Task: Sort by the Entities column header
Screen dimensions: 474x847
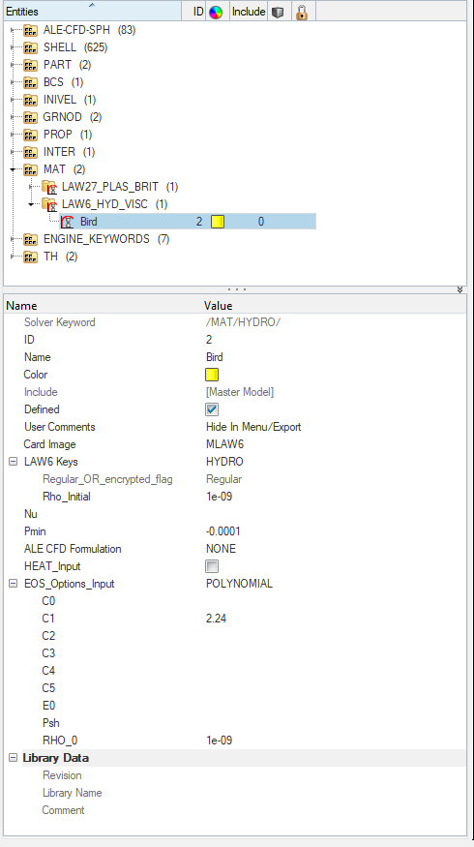Action: [x=92, y=11]
